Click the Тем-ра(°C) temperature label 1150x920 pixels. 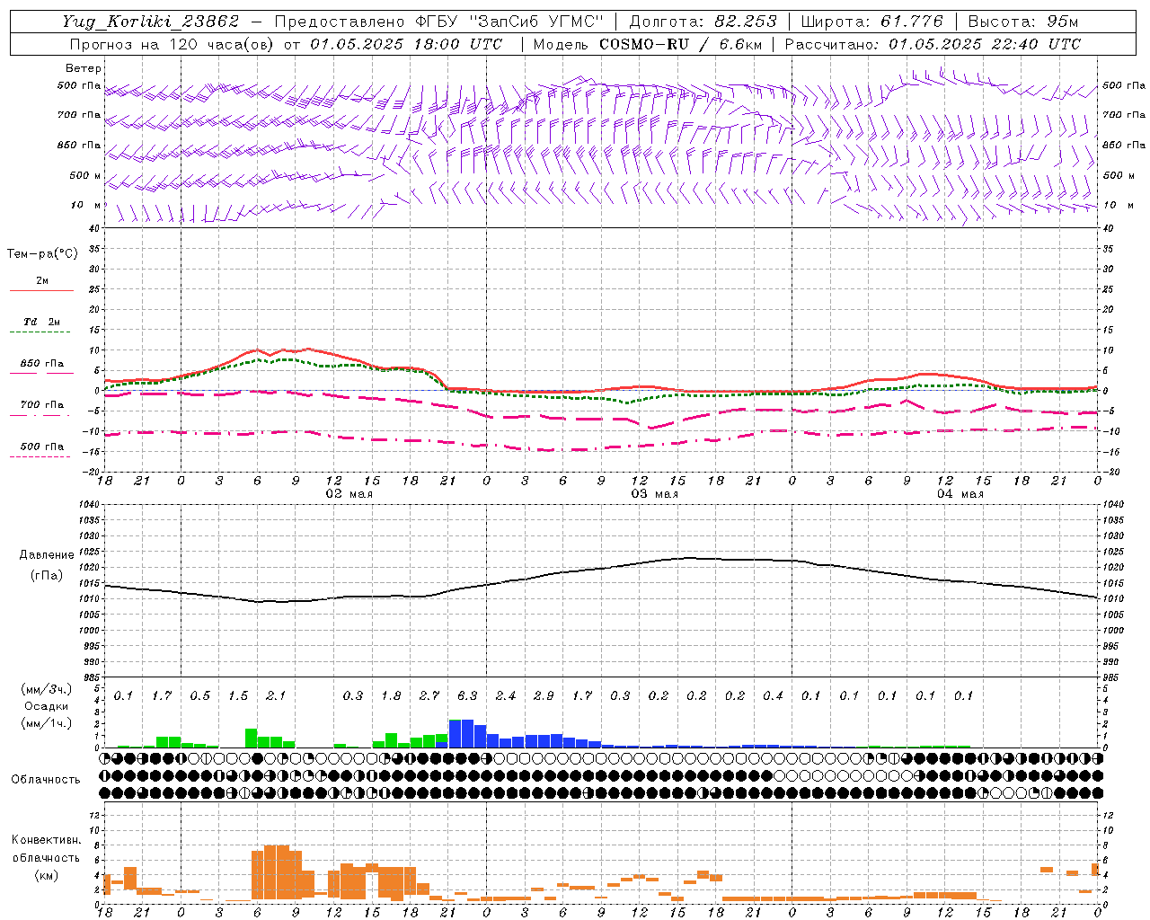click(x=42, y=254)
